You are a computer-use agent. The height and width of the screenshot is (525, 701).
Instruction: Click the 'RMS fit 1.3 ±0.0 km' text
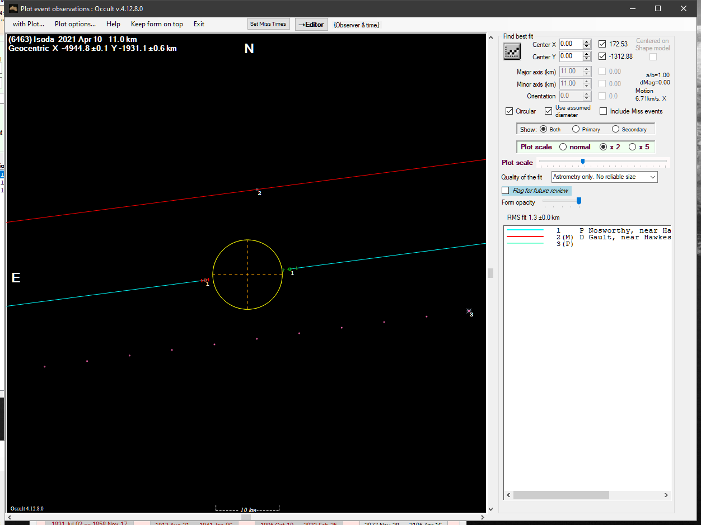(533, 217)
